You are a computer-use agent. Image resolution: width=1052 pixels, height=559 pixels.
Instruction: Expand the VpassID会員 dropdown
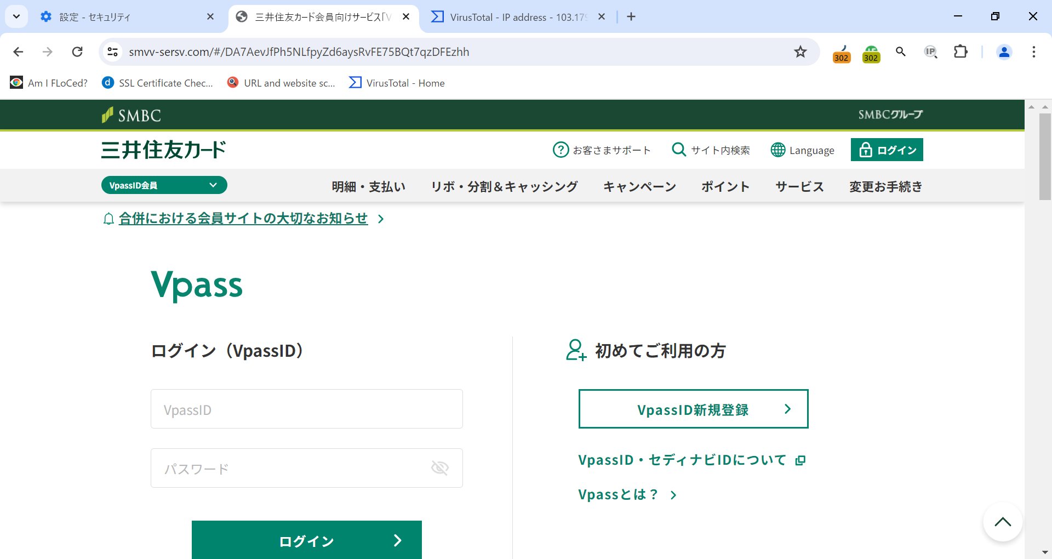(x=164, y=185)
